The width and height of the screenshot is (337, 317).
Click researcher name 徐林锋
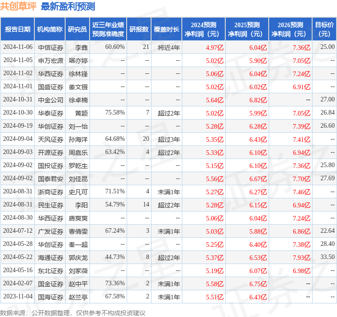78,74
